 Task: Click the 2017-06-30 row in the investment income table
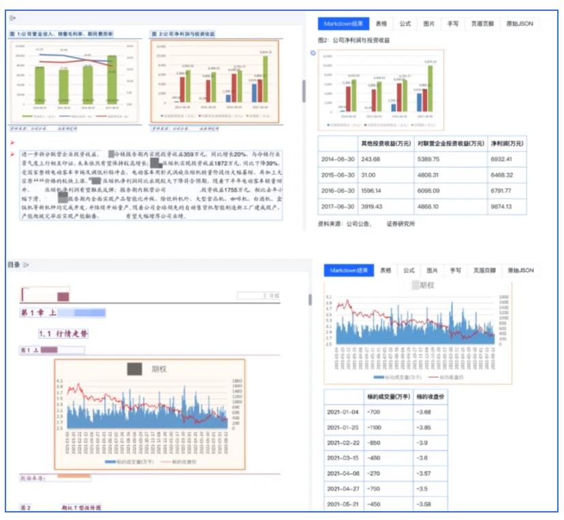(x=422, y=207)
